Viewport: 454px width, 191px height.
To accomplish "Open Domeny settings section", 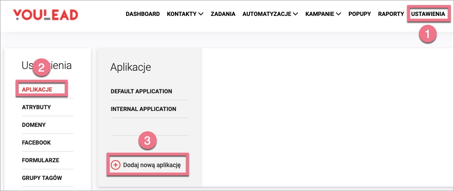I will (x=34, y=125).
